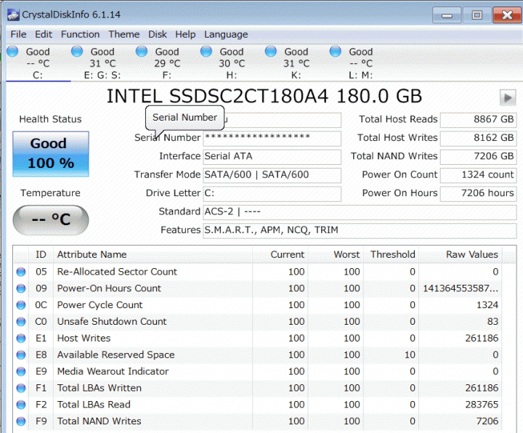Select the Total LBAs Read row text

click(x=94, y=405)
